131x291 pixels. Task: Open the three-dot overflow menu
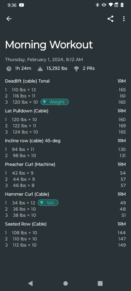pyautogui.click(x=124, y=19)
